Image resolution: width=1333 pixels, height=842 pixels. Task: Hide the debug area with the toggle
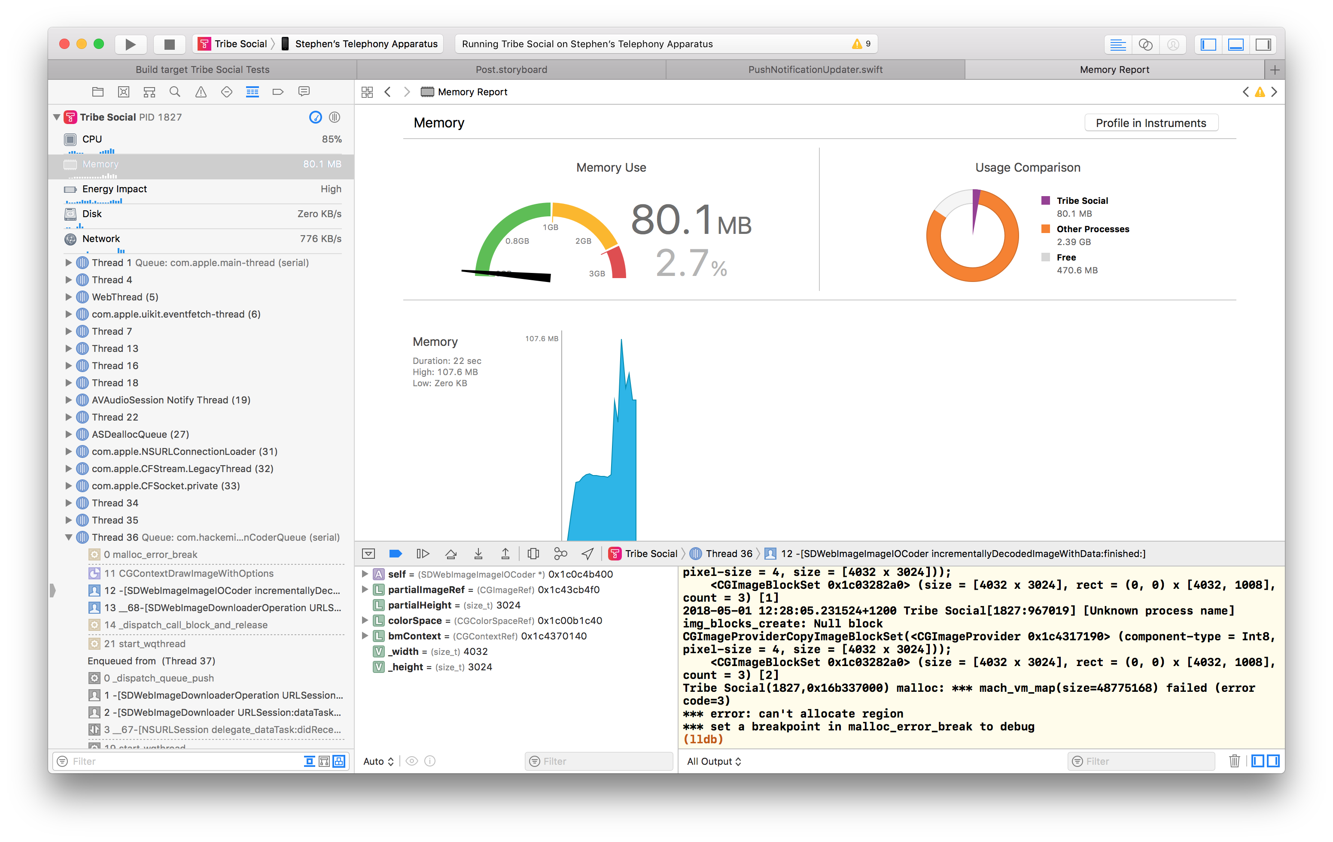[368, 554]
